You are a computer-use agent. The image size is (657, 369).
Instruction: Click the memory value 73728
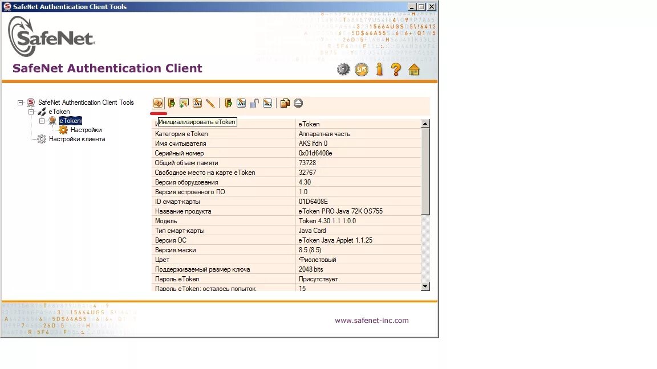click(x=307, y=163)
